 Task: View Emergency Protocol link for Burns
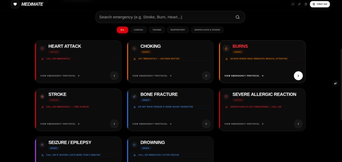[244, 76]
